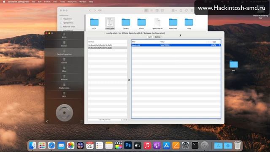
Task: Open Window menu in menu bar
Action: [x=83, y=2]
